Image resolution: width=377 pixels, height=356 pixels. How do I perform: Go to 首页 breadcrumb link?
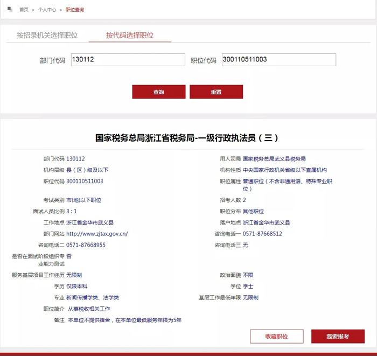click(x=24, y=10)
